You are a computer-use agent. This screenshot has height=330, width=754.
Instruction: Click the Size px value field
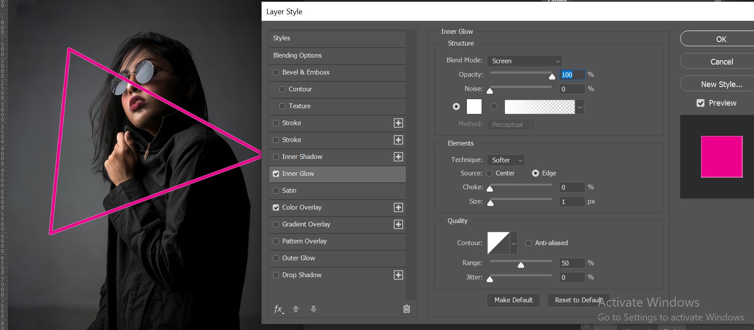tap(572, 202)
